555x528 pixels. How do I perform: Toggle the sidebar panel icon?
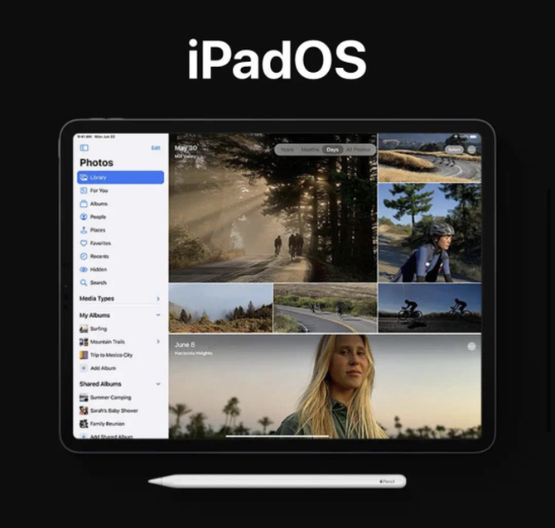pos(84,148)
